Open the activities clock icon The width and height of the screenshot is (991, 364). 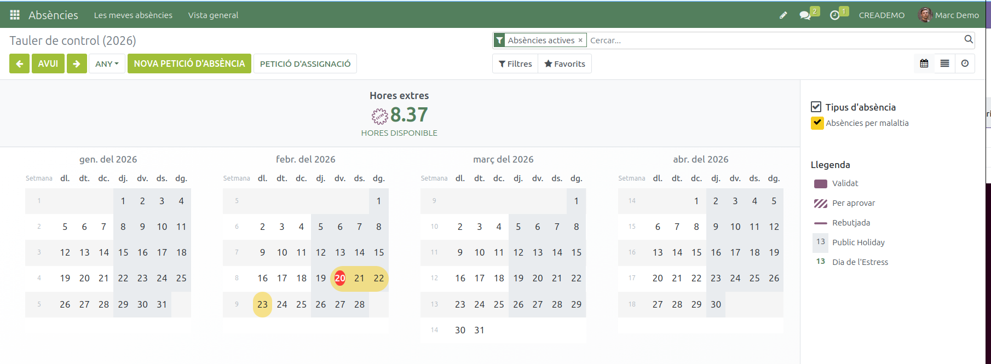click(x=834, y=15)
